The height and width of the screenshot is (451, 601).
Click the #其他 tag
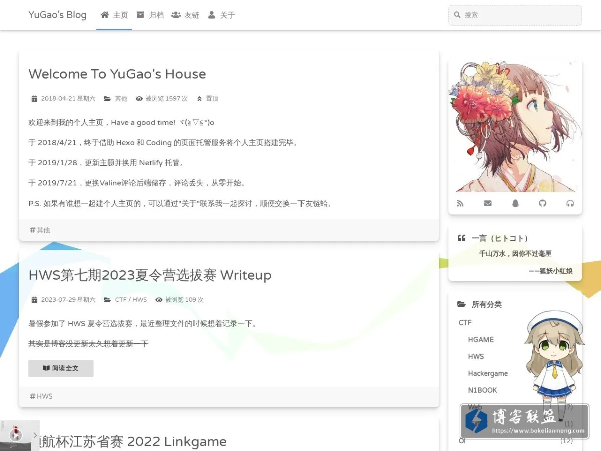point(40,230)
